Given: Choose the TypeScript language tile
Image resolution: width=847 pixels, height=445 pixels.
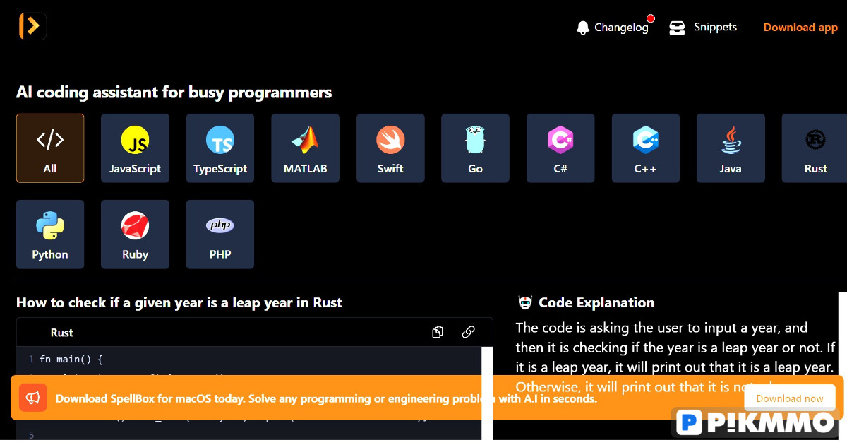Looking at the screenshot, I should pyautogui.click(x=220, y=148).
